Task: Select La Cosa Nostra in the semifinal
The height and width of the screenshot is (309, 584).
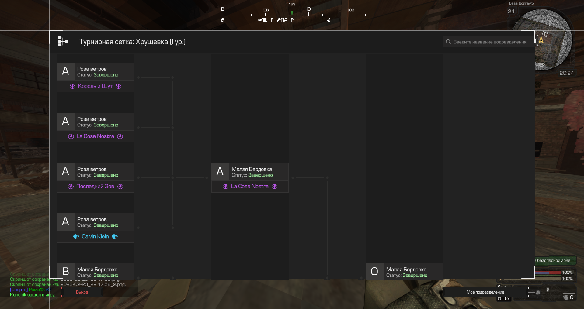Action: coord(250,187)
